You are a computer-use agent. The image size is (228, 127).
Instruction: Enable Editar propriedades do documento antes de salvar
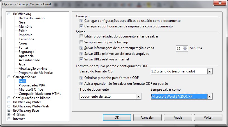tap(81, 36)
